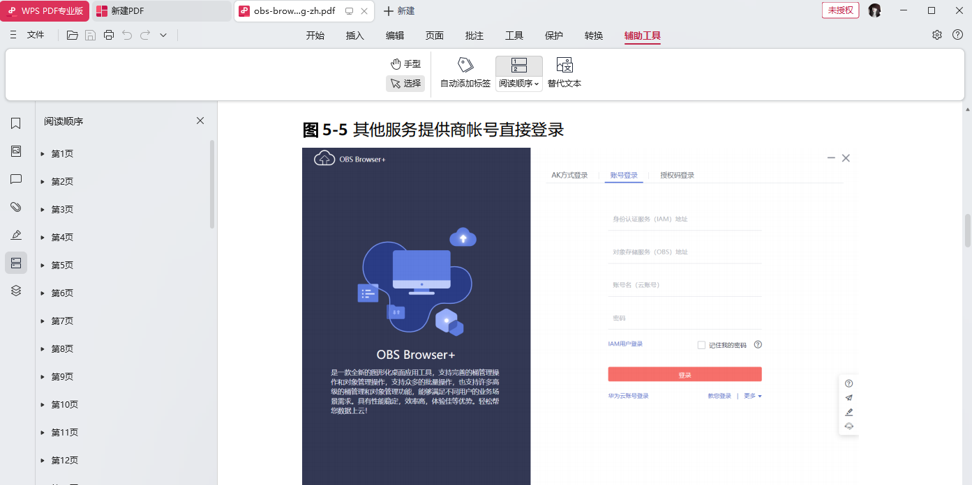Switch to the 保护 ribbon tab

(x=554, y=36)
